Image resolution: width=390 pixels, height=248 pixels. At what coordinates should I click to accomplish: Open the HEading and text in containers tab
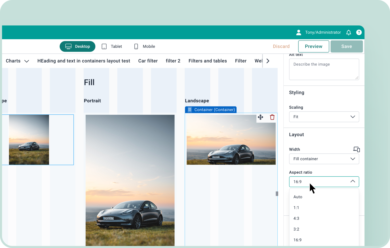pos(84,61)
